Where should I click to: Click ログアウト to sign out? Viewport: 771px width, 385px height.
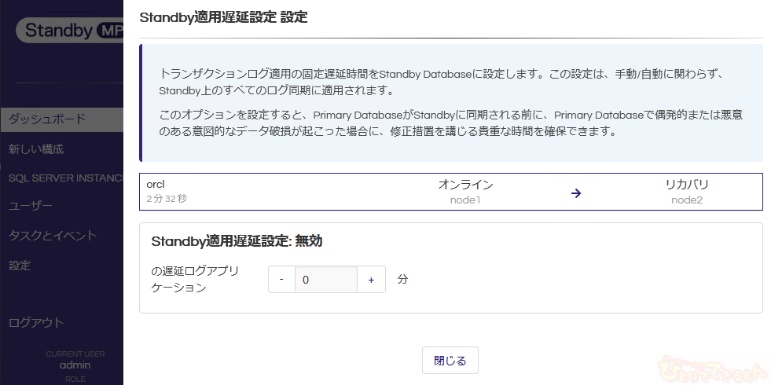point(36,322)
